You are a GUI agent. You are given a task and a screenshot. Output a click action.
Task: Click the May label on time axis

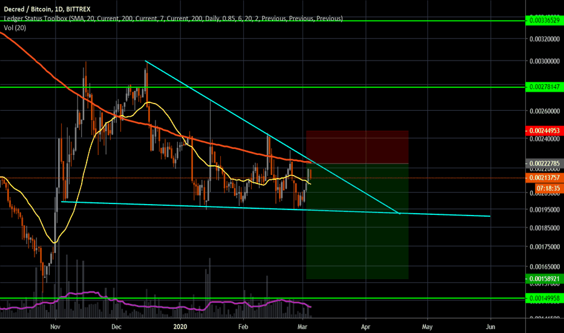[x=427, y=326]
